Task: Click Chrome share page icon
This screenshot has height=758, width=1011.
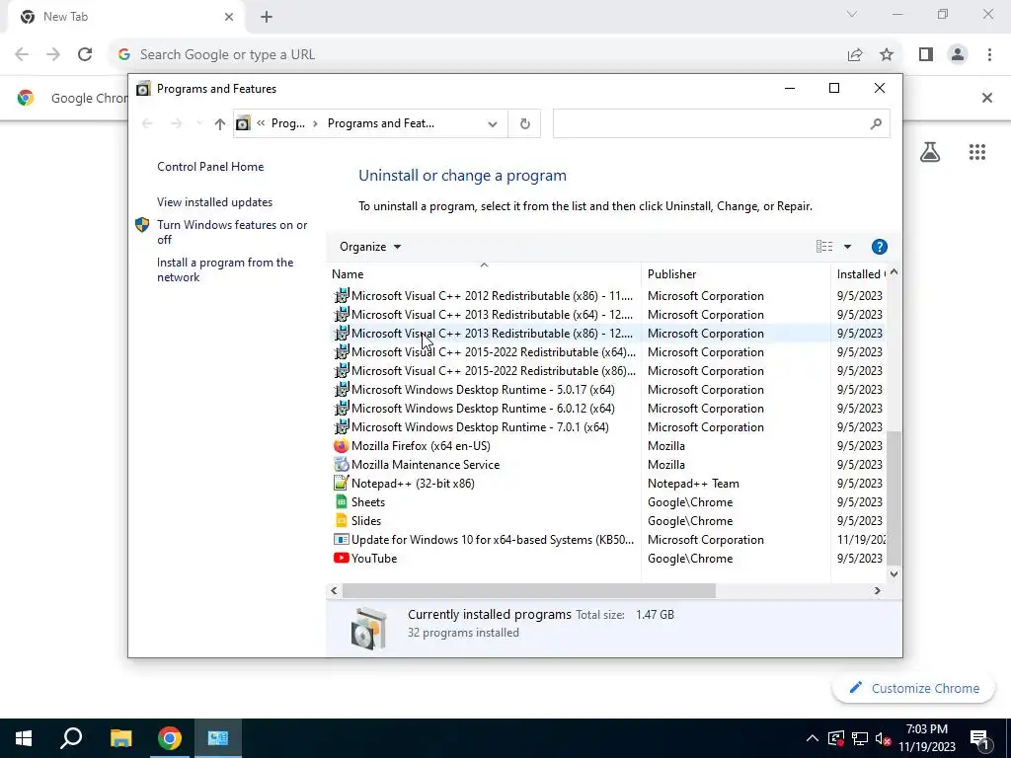Action: coord(855,55)
